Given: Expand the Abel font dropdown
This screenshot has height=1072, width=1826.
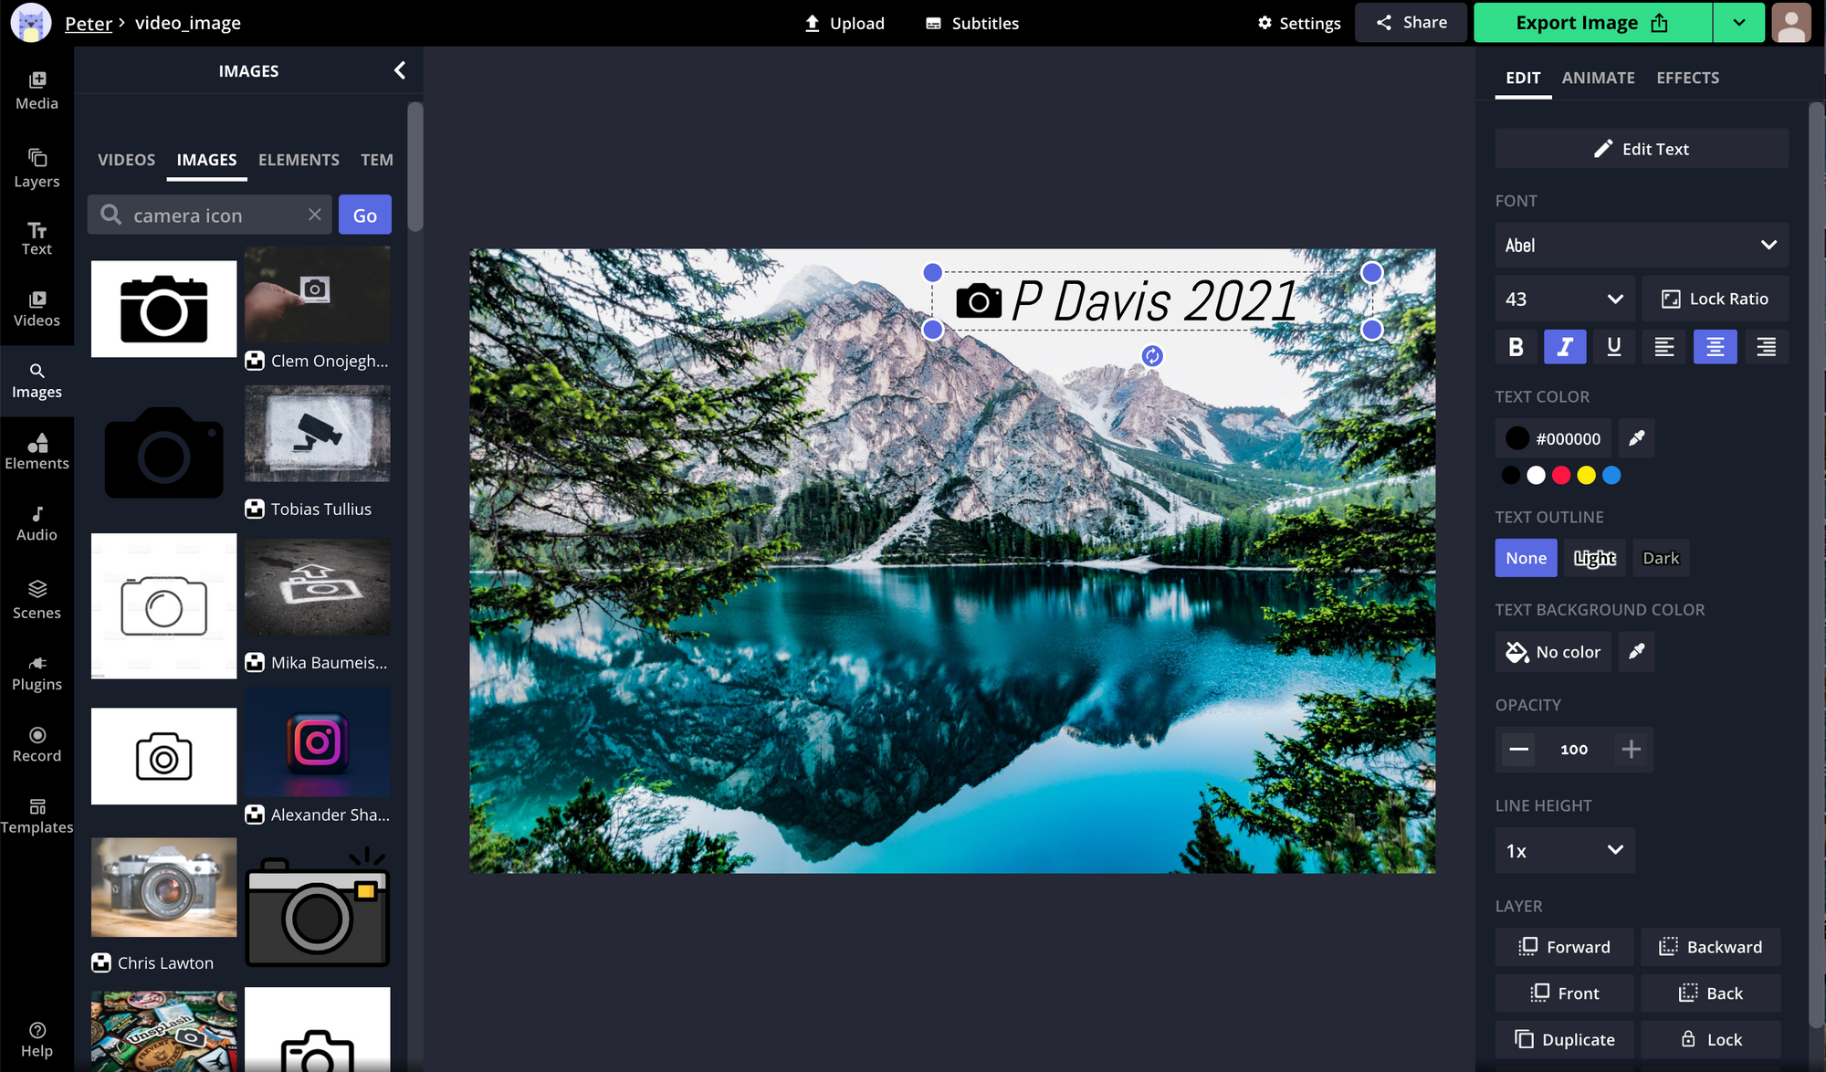Looking at the screenshot, I should (x=1641, y=245).
